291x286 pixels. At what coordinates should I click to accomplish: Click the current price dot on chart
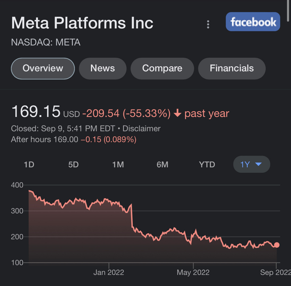277,245
